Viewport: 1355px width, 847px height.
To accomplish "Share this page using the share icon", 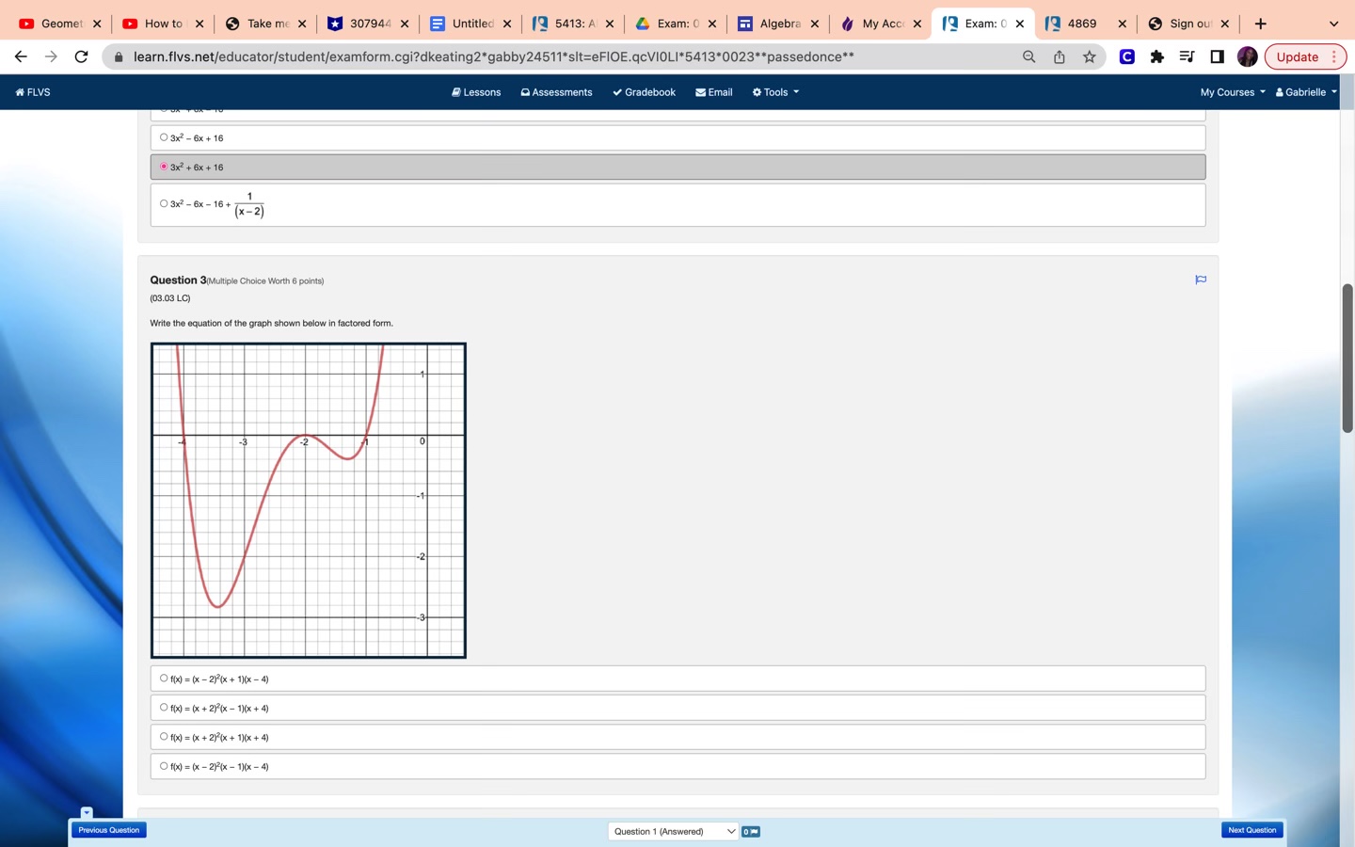I will coord(1059,56).
